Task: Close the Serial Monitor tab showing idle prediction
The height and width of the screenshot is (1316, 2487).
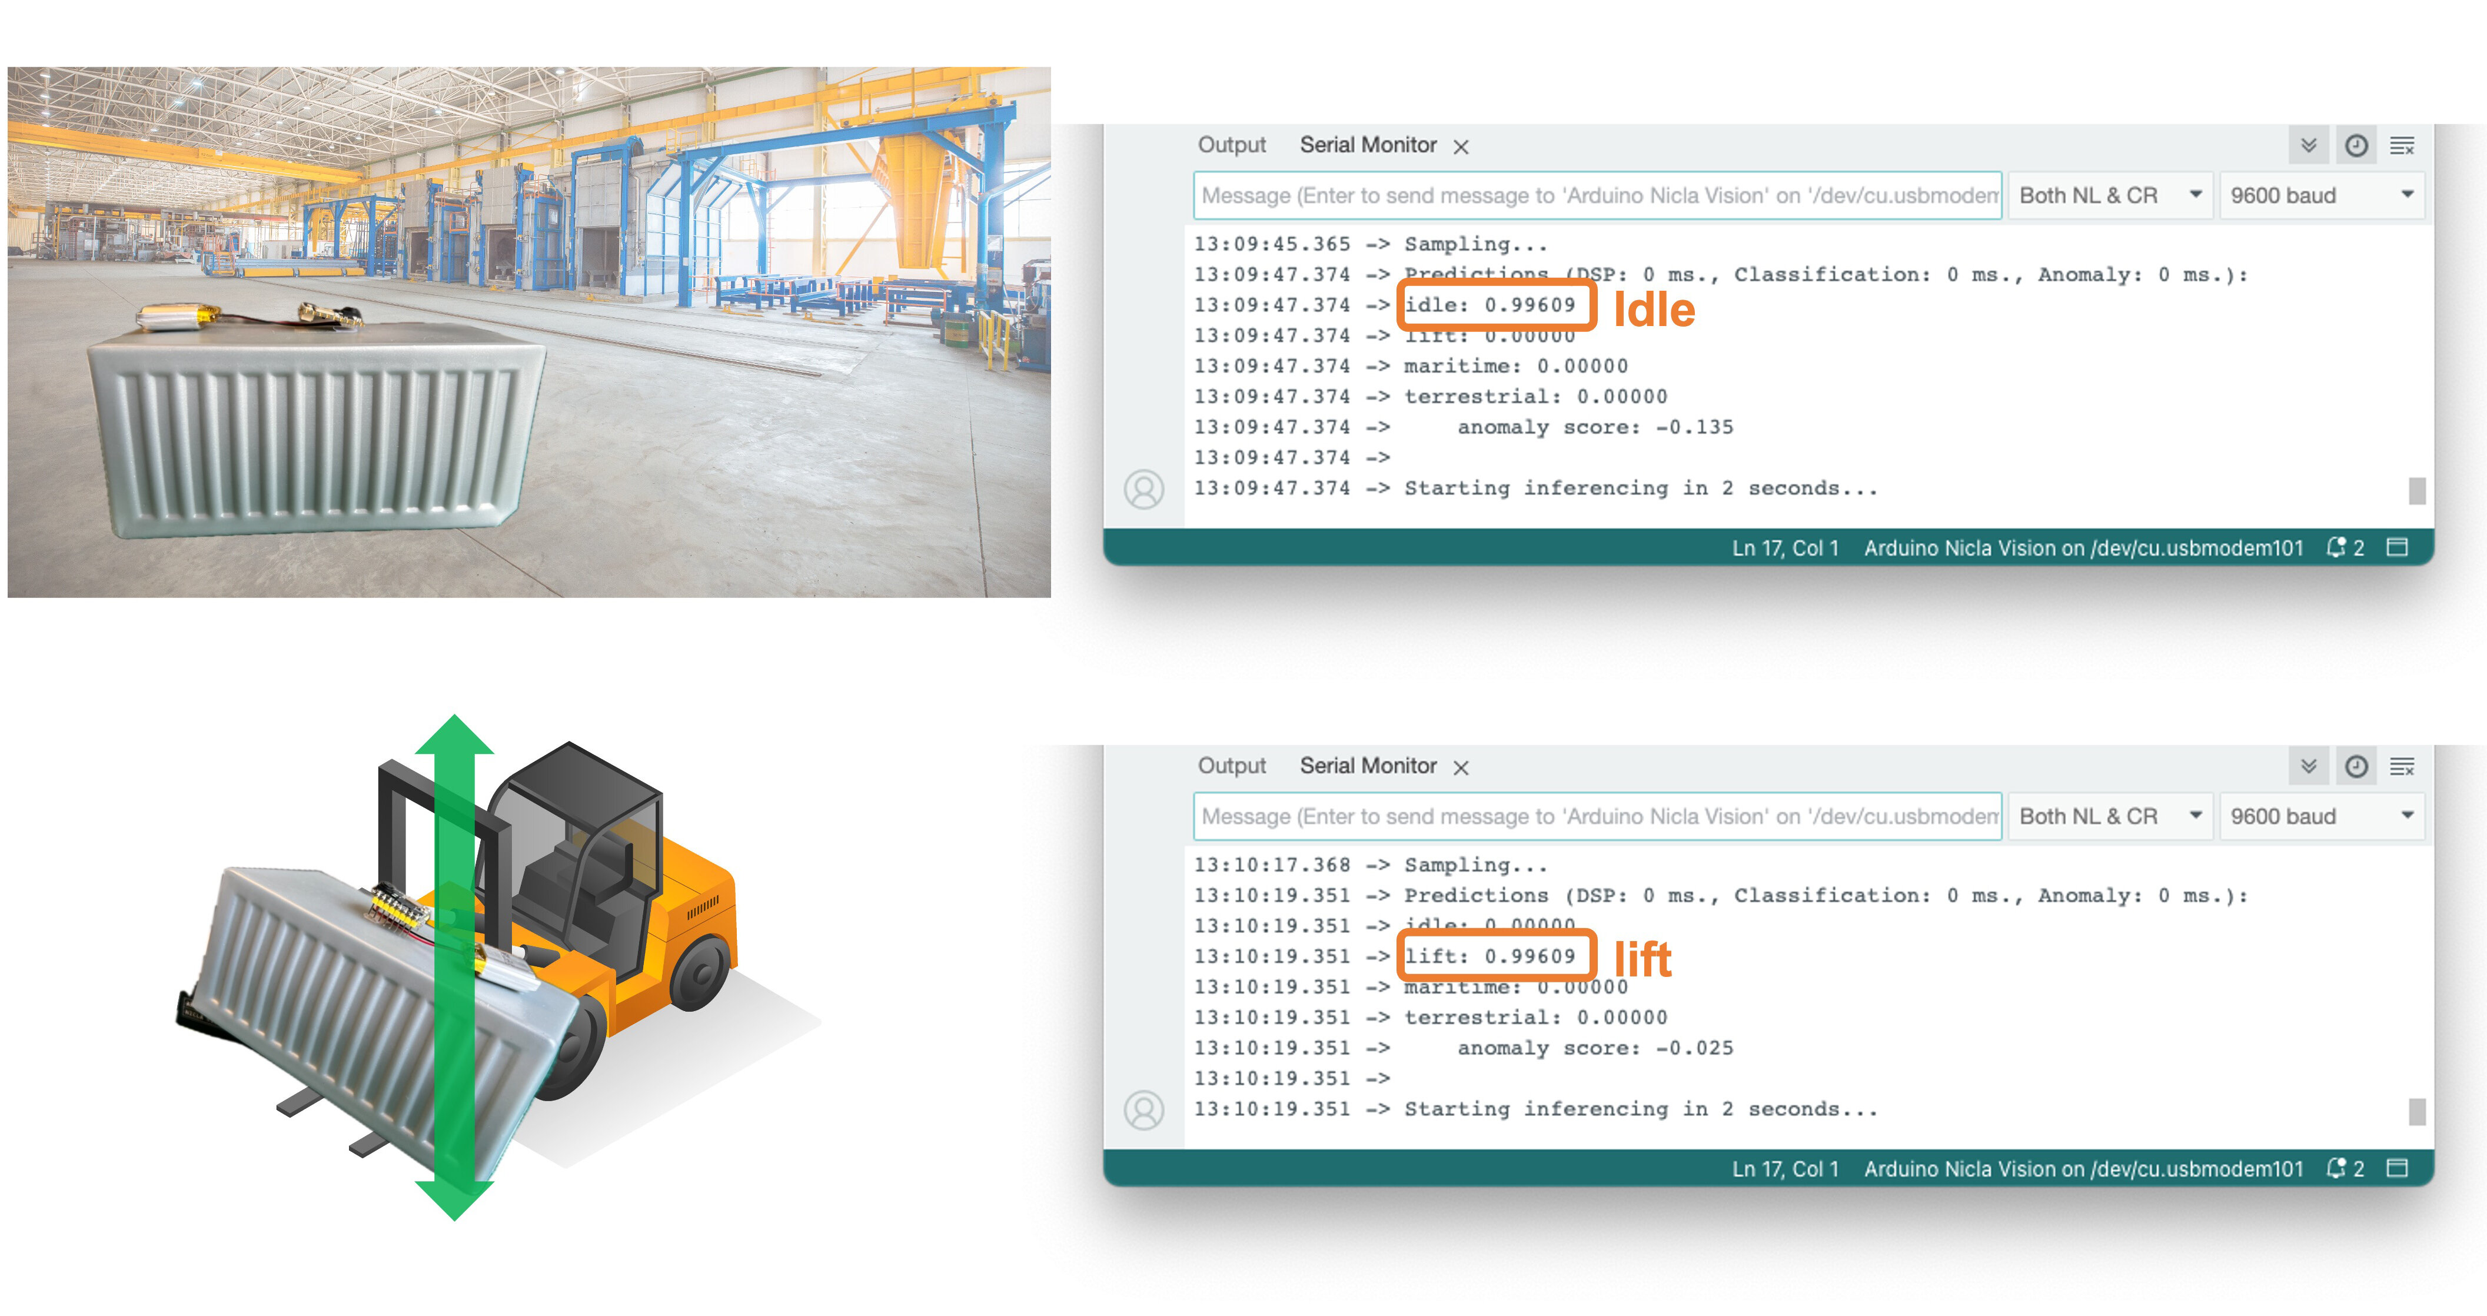Action: pos(1462,147)
